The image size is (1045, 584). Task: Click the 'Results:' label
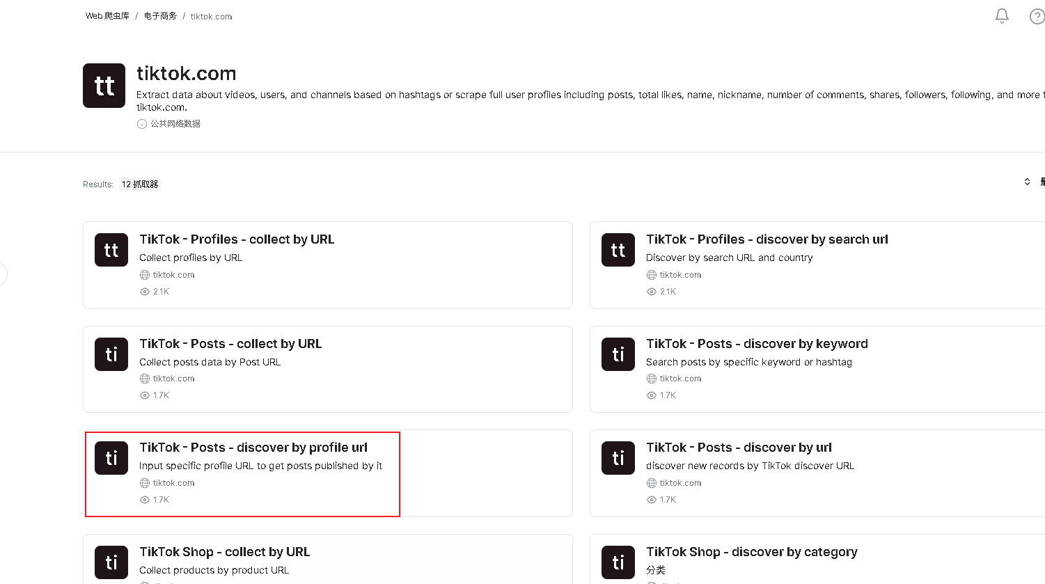pos(98,184)
